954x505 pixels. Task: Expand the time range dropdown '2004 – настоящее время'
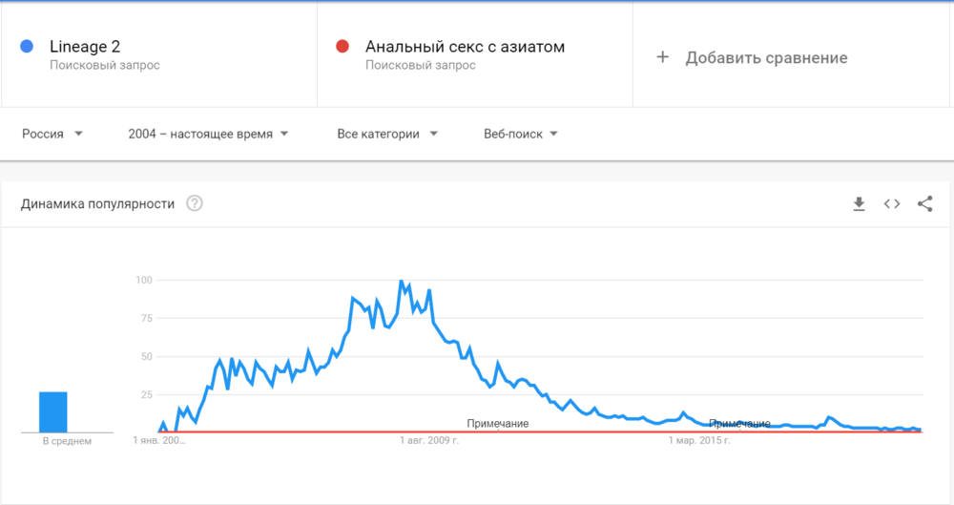point(208,134)
